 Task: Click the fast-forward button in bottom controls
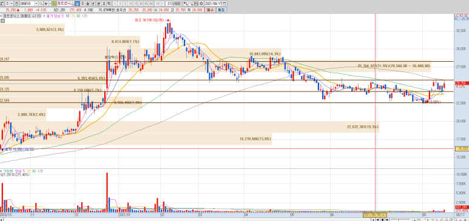click(387, 220)
